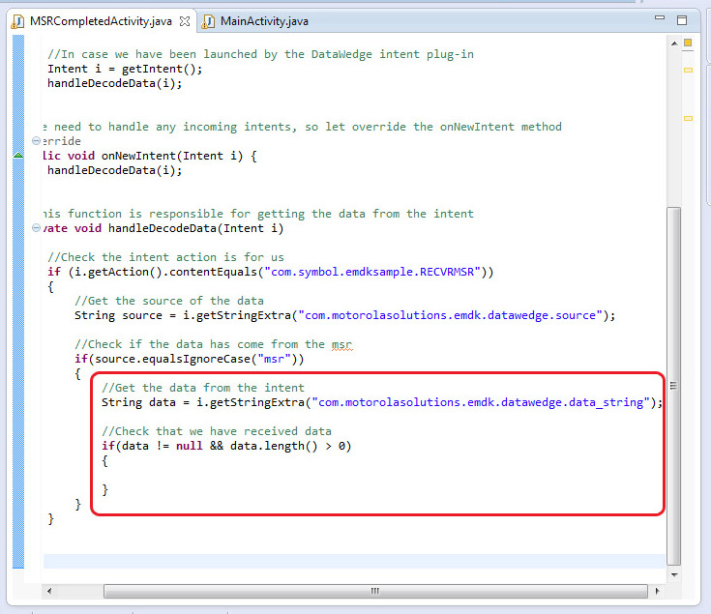
Task: Click the vertical scrollbar up arrow
Action: pyautogui.click(x=673, y=42)
